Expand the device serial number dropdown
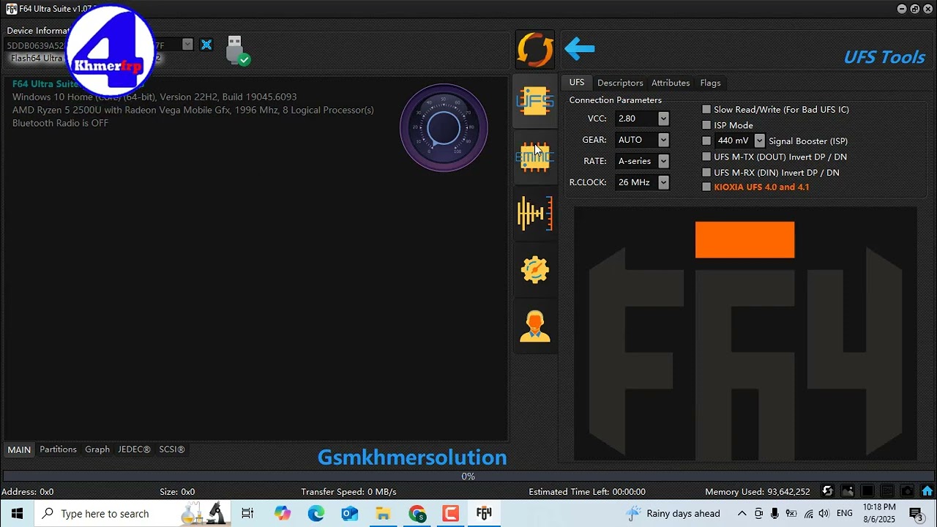937x527 pixels. (x=187, y=45)
